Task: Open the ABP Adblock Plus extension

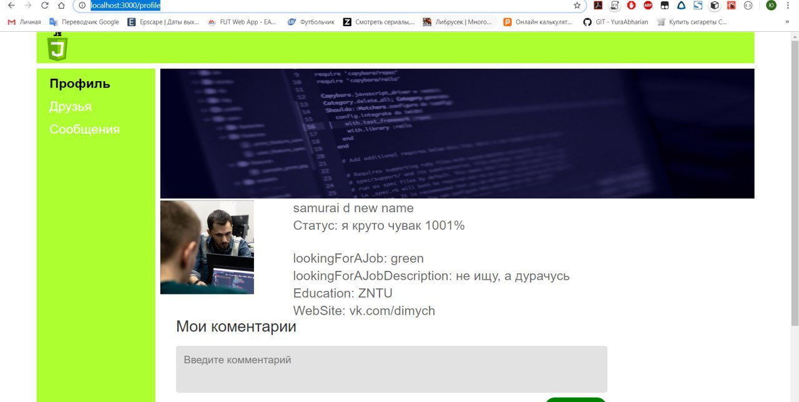Action: click(648, 6)
